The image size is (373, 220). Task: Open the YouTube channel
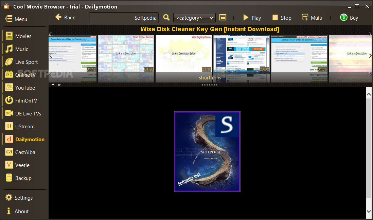pos(20,88)
